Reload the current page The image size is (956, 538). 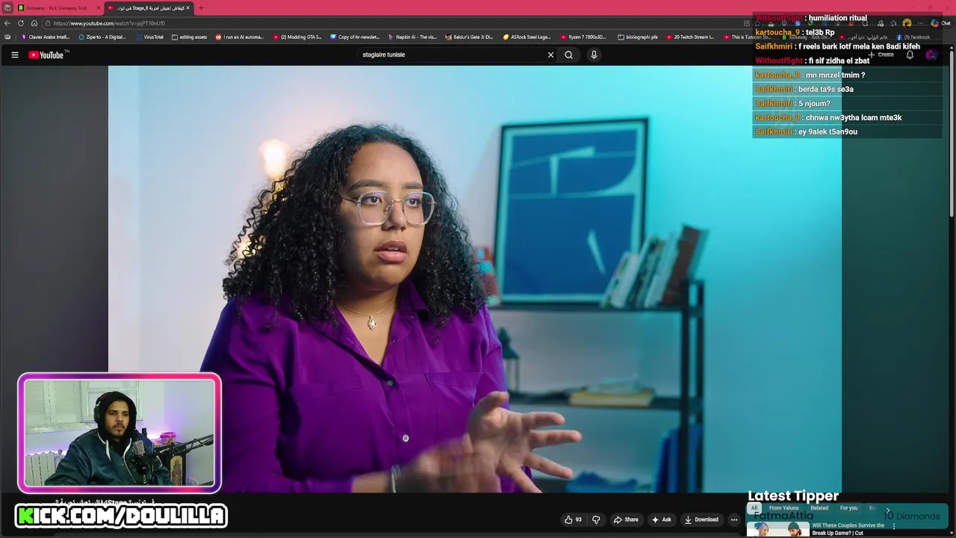click(20, 23)
